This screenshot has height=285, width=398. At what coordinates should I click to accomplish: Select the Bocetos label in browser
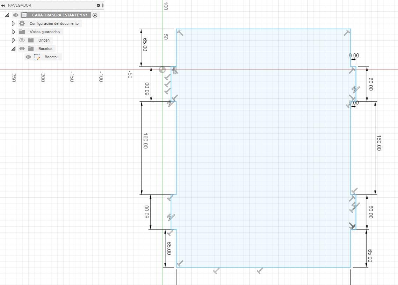[45, 49]
